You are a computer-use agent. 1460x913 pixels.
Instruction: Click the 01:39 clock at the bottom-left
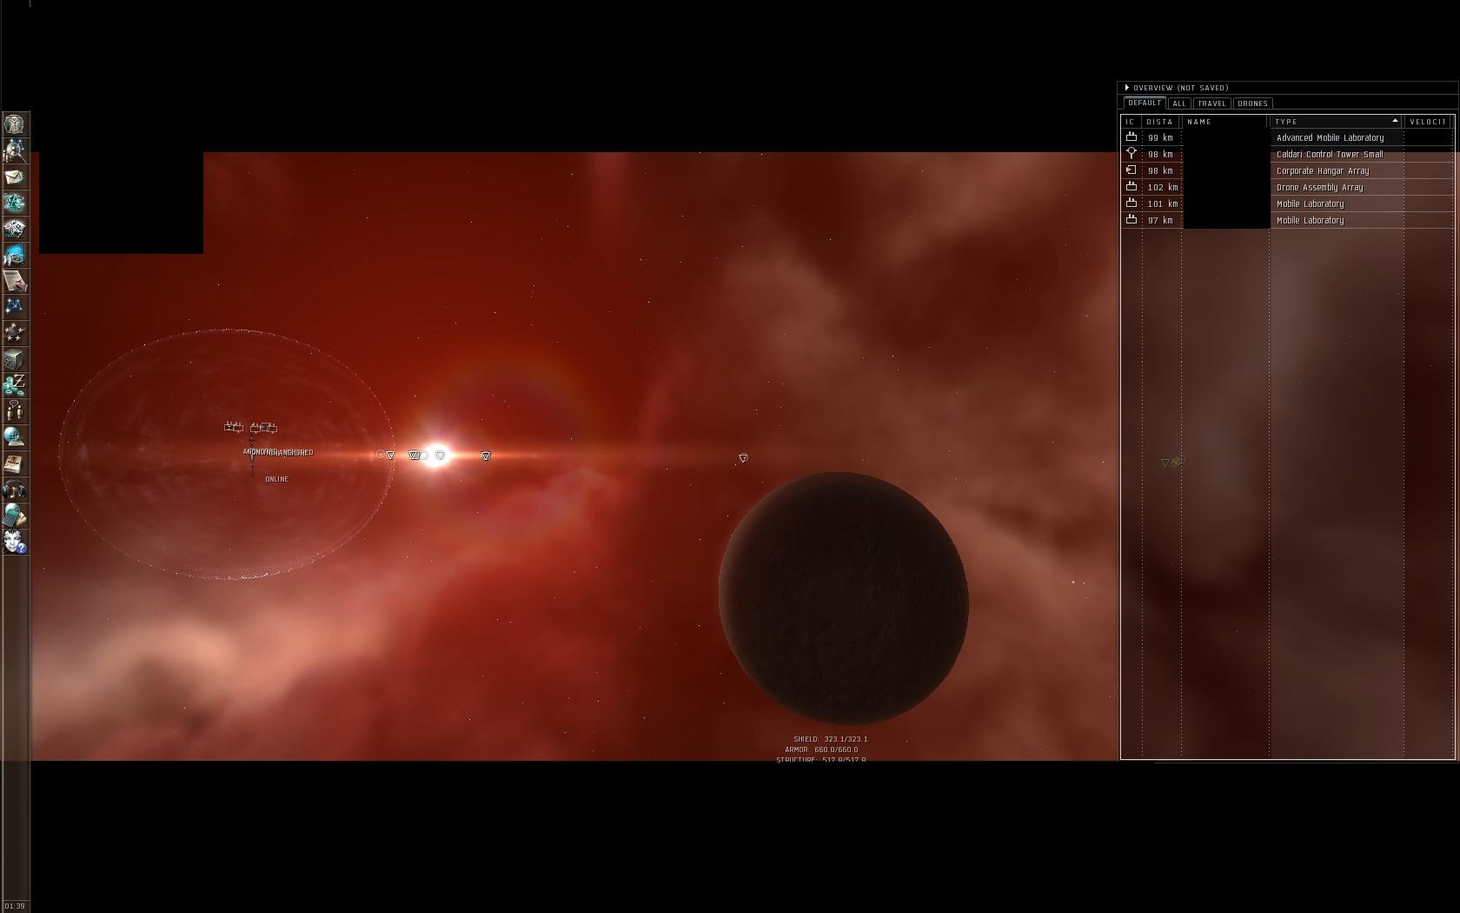(15, 906)
